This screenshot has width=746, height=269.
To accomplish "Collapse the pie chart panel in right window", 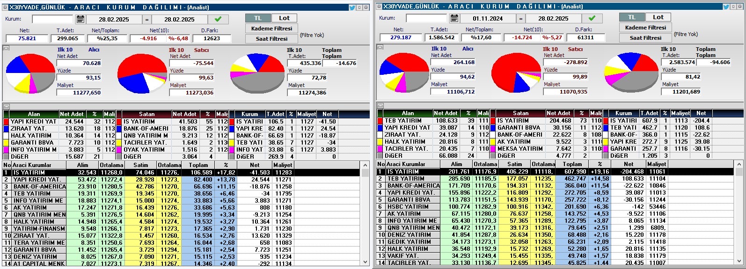I will pyautogui.click(x=380, y=47).
